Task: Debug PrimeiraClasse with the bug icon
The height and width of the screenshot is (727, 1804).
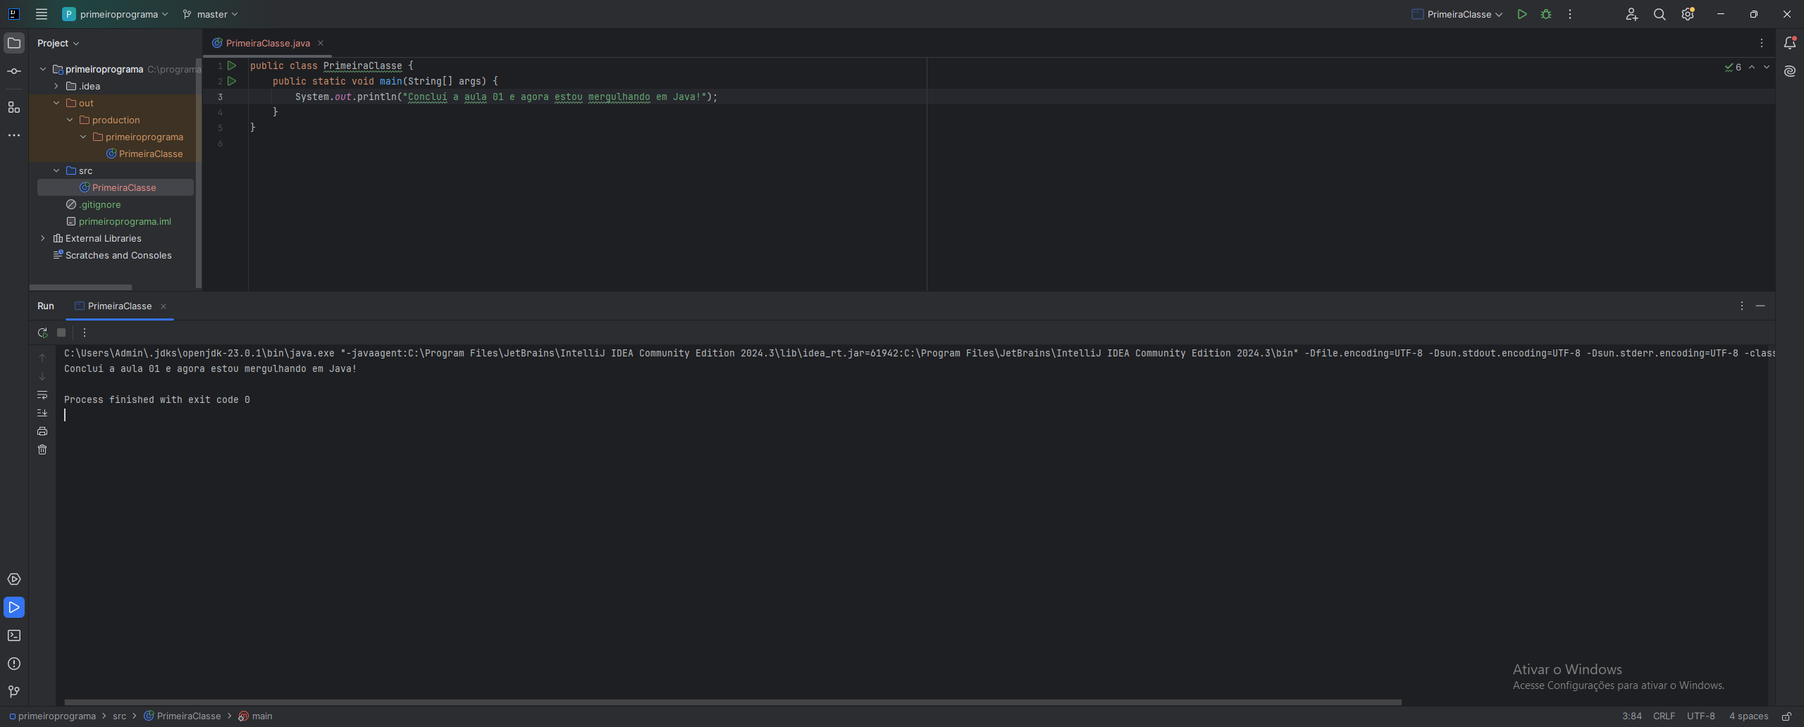Action: pyautogui.click(x=1546, y=14)
